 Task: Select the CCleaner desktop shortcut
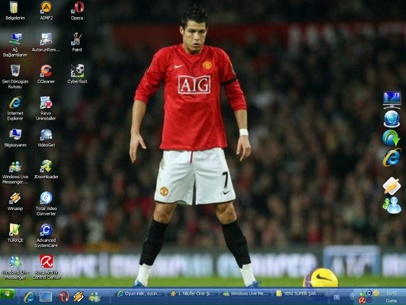pyautogui.click(x=46, y=71)
